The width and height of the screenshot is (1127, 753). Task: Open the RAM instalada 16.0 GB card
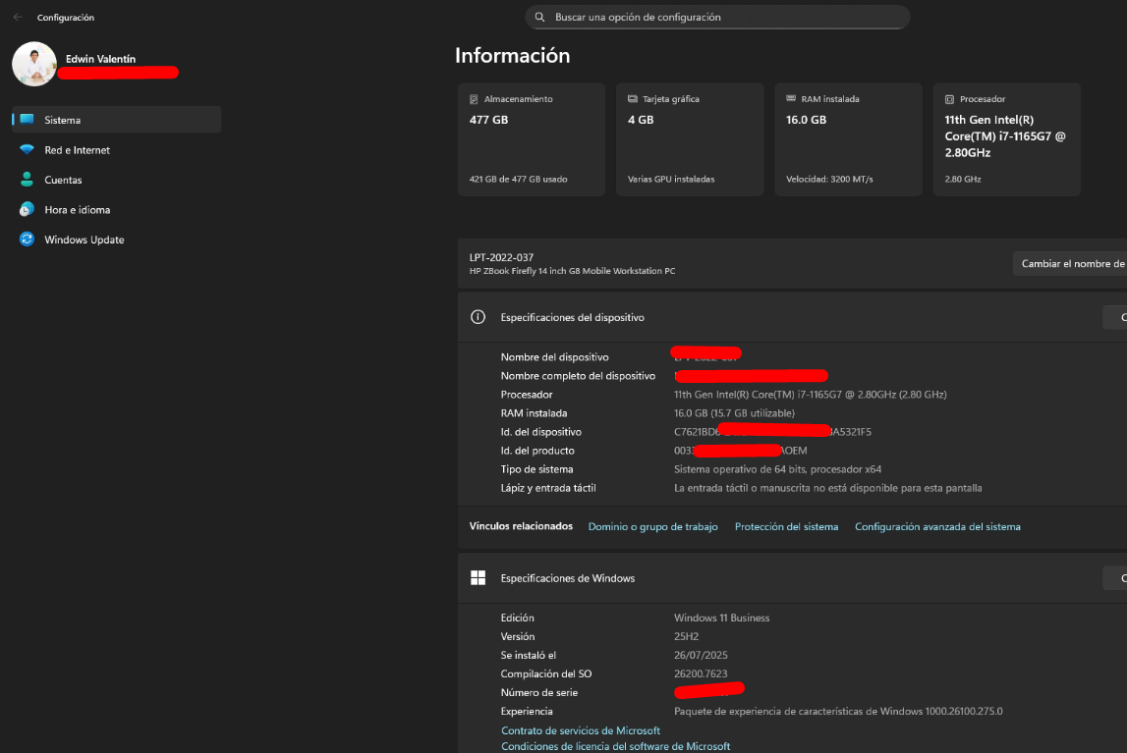(x=848, y=139)
